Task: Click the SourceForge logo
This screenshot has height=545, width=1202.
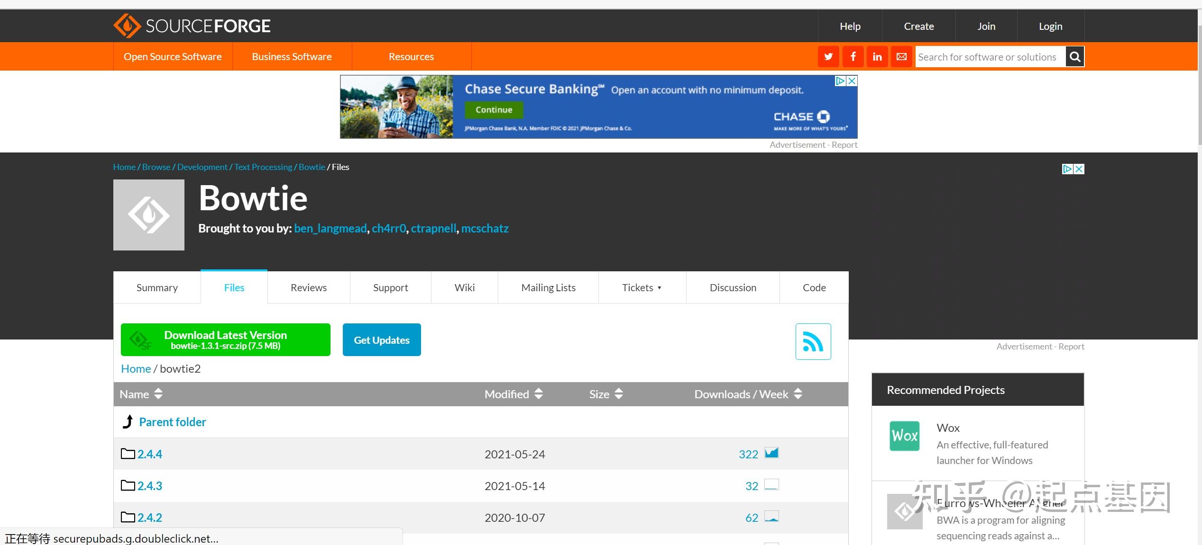Action: coord(192,26)
